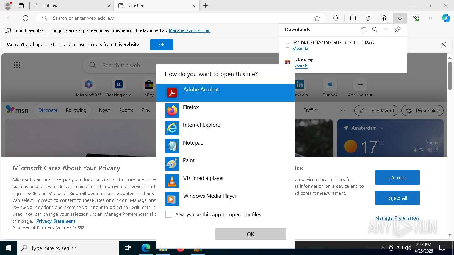
Task: Open the Action Center notifications icon
Action: (x=442, y=248)
